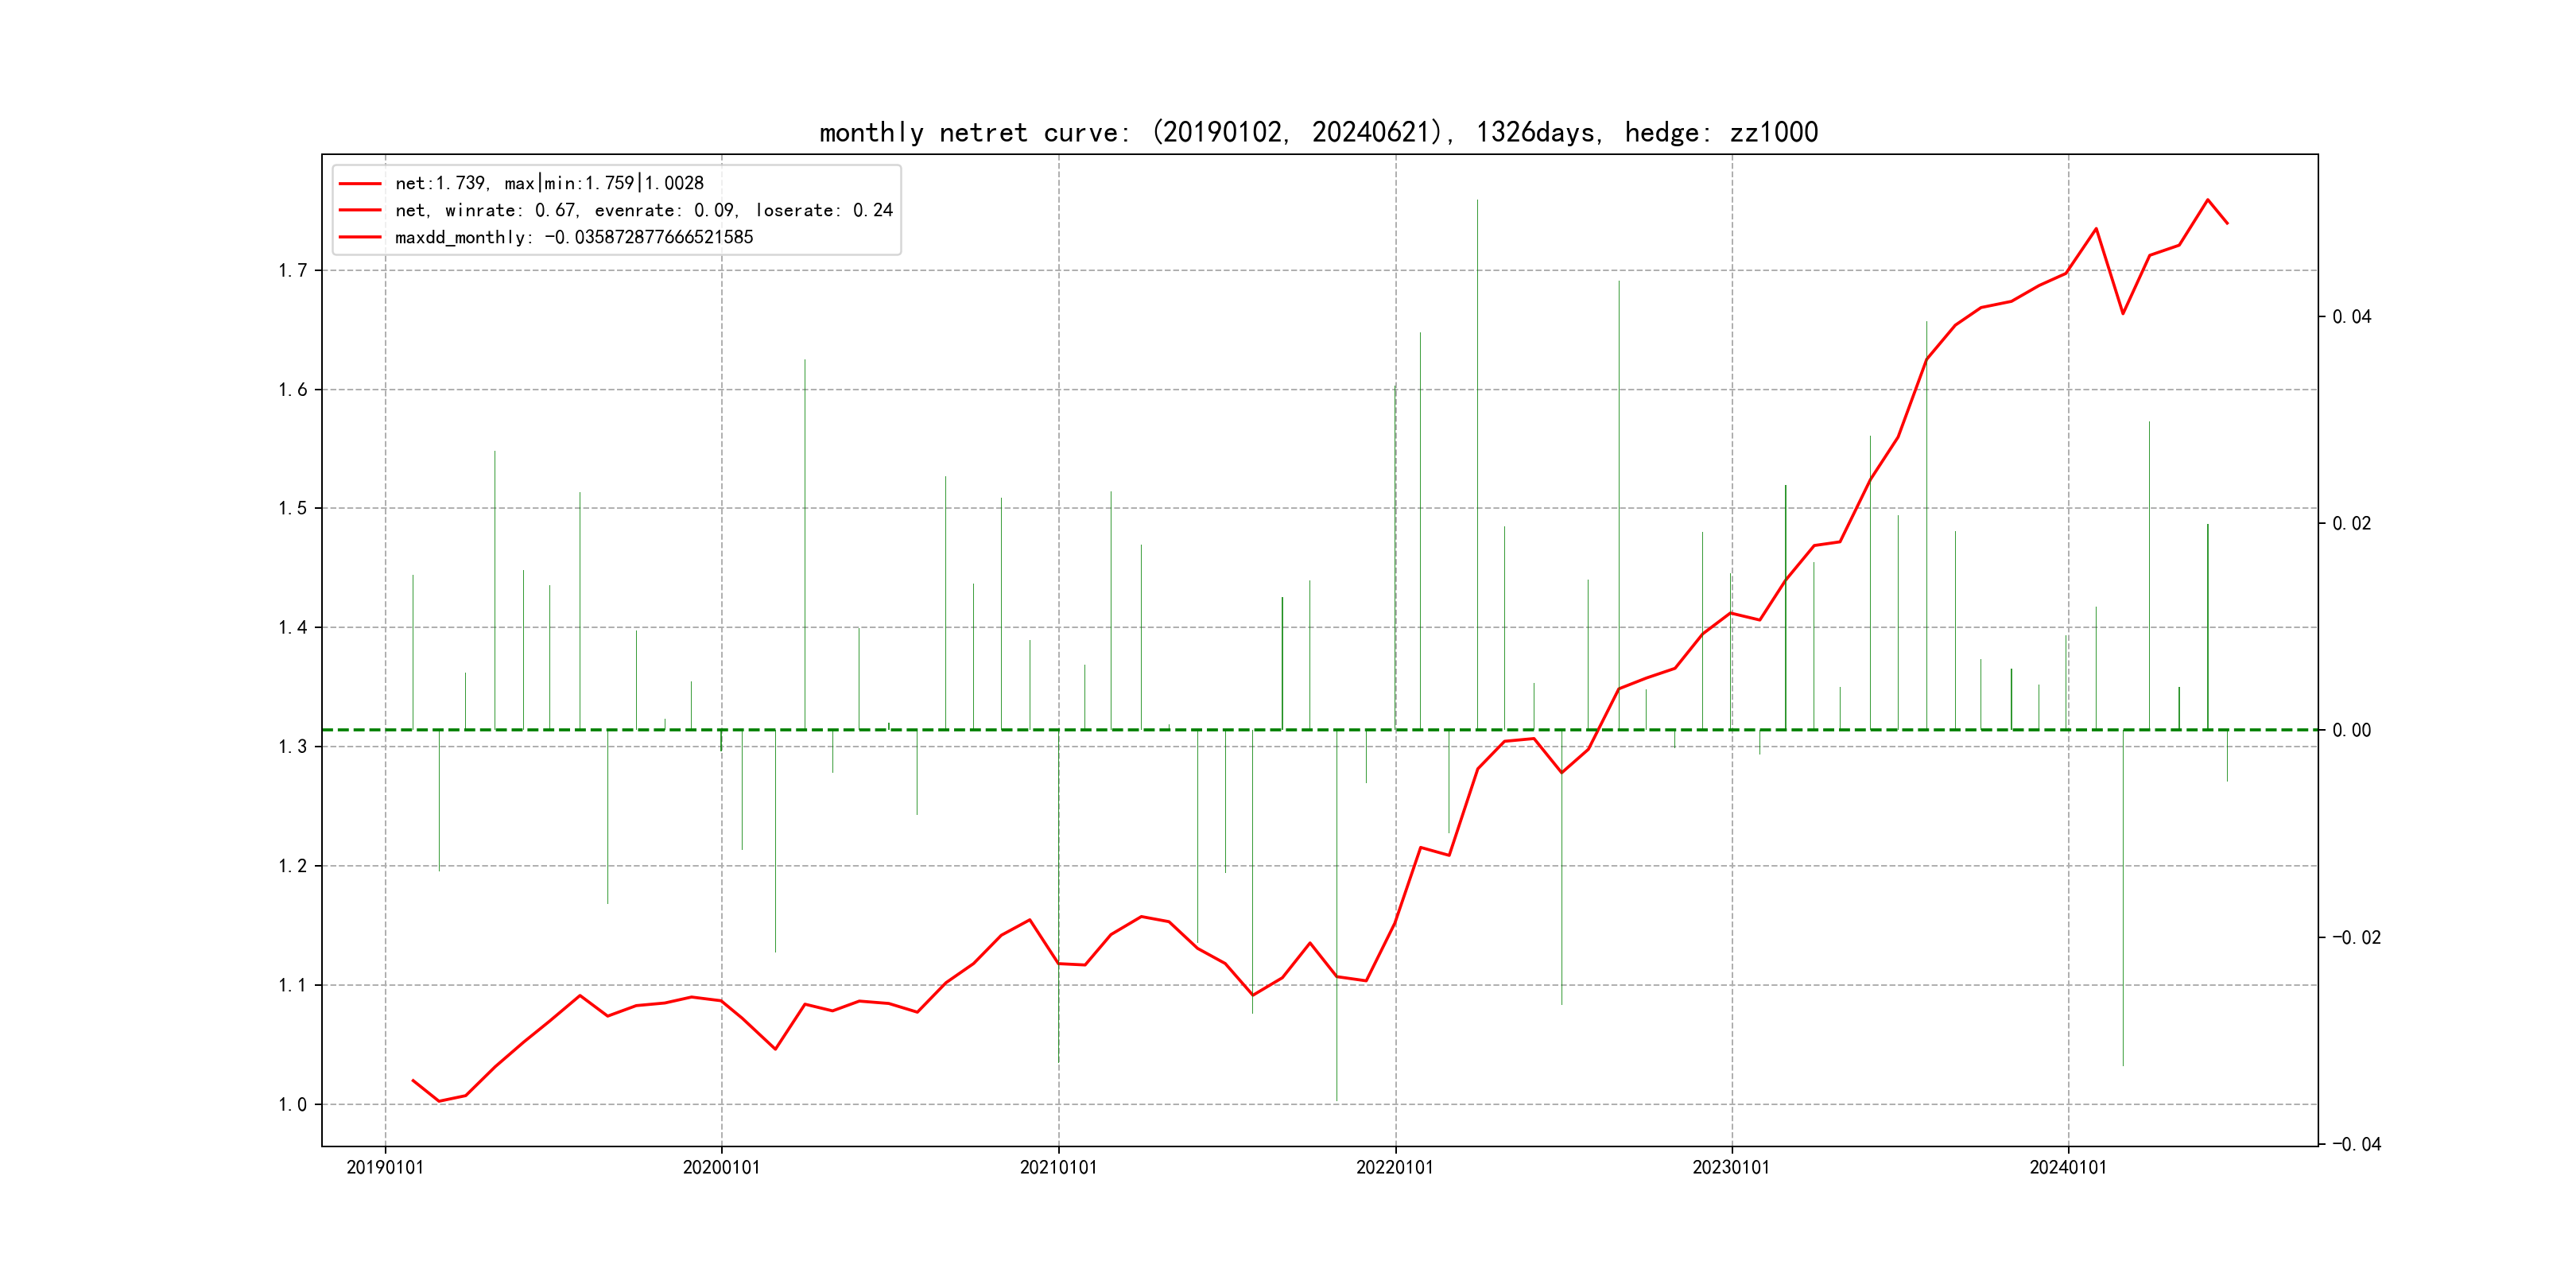Image resolution: width=2576 pixels, height=1288 pixels.
Task: Click the -0.04 right axis tick label
Action: pos(2356,1144)
